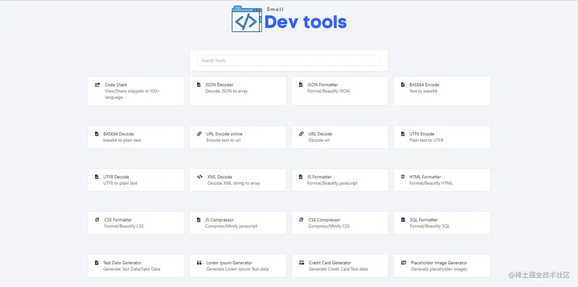Click the 'Encode text to url' description
This screenshot has width=578, height=287.
(x=224, y=140)
